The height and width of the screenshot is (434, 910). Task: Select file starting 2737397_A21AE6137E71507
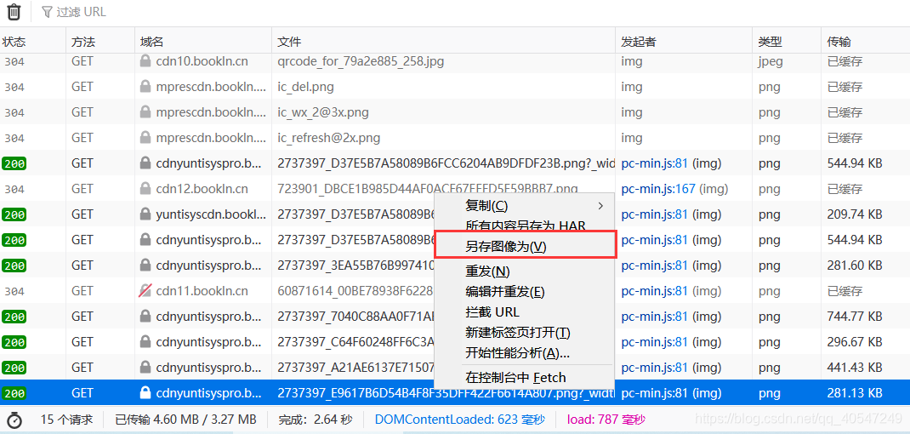[x=355, y=368]
